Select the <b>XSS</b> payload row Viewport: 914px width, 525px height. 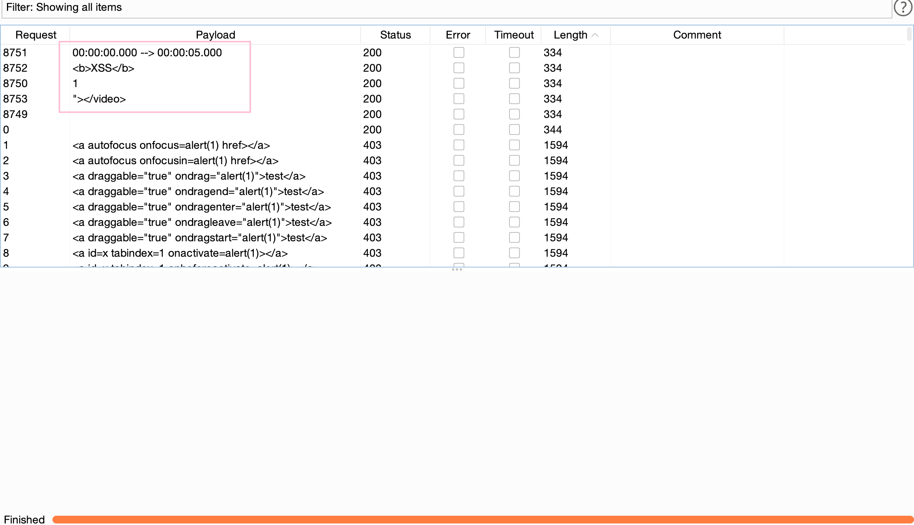tap(103, 68)
